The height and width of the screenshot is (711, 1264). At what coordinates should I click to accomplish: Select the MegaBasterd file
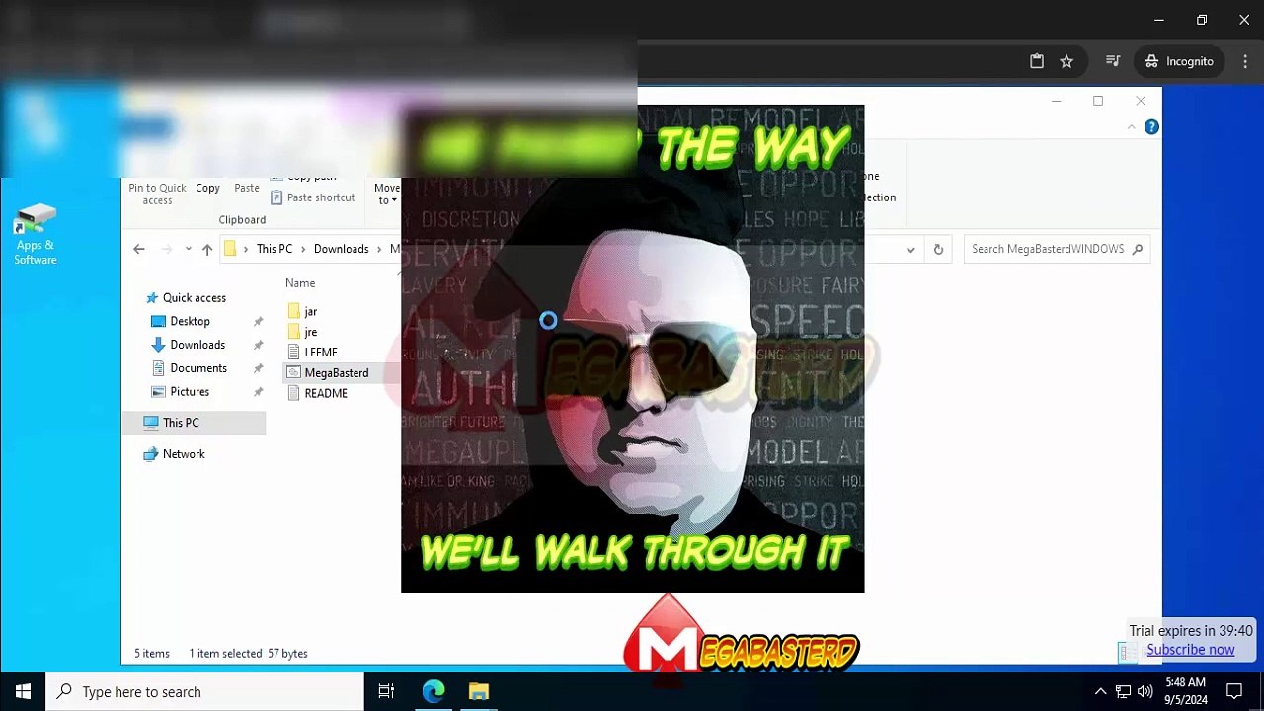coord(336,373)
